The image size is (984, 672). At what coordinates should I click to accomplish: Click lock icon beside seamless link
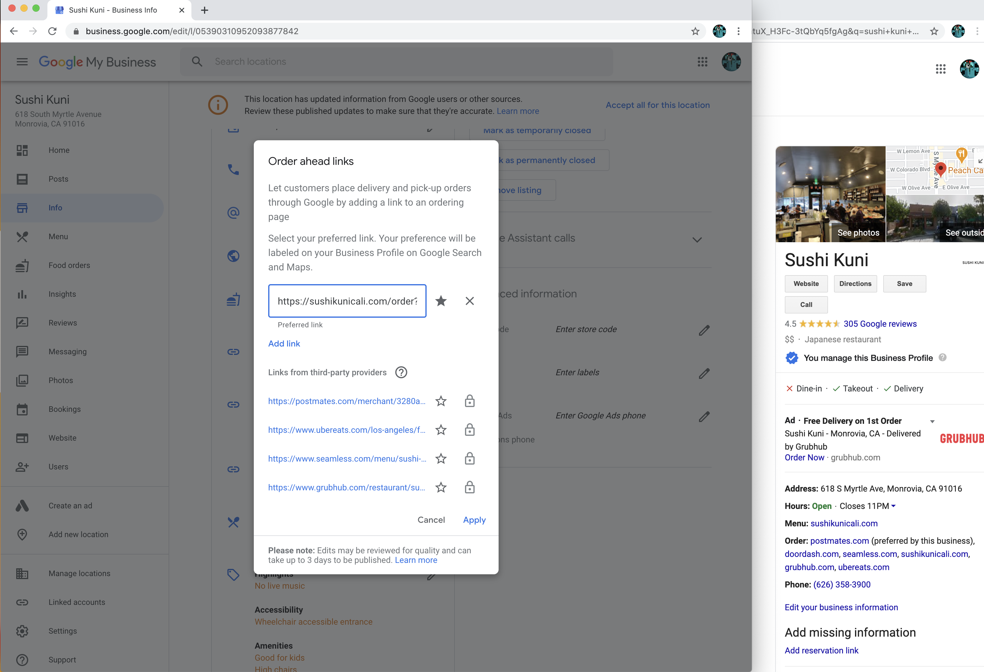tap(469, 458)
